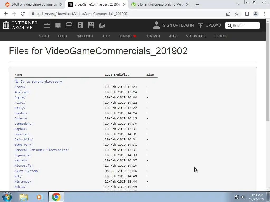Image resolution: width=270 pixels, height=202 pixels.
Task: Open the Acorn/ folder
Action: click(x=20, y=87)
